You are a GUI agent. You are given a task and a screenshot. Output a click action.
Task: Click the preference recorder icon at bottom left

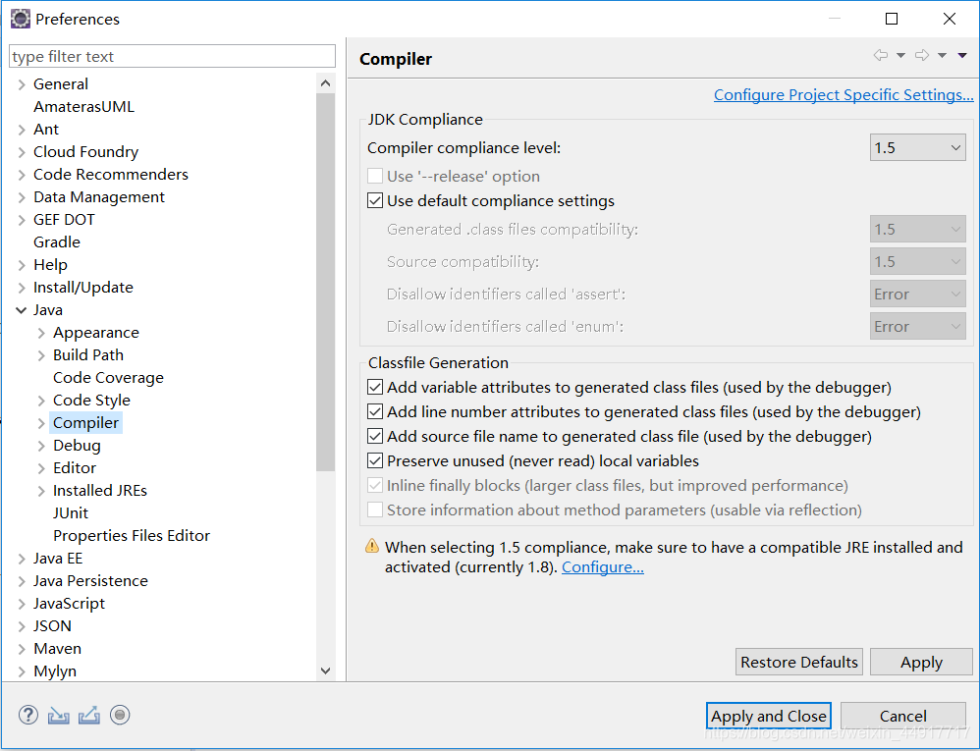(120, 715)
